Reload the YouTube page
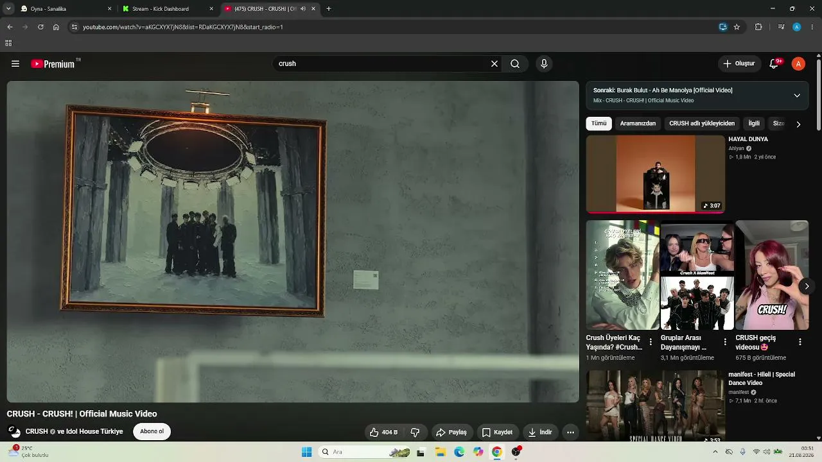Image resolution: width=822 pixels, height=462 pixels. point(40,27)
